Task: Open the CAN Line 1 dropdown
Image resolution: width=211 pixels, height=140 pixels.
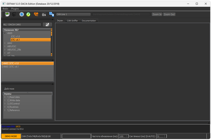Action: [73, 14]
